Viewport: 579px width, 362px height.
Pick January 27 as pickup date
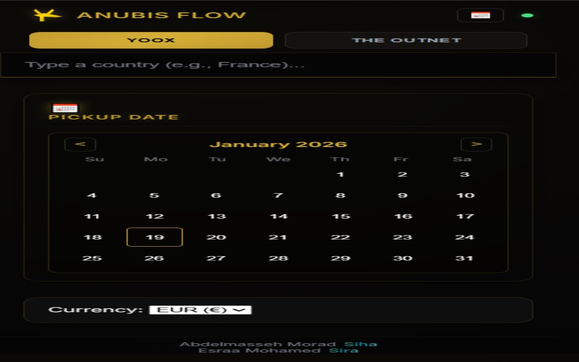point(216,258)
